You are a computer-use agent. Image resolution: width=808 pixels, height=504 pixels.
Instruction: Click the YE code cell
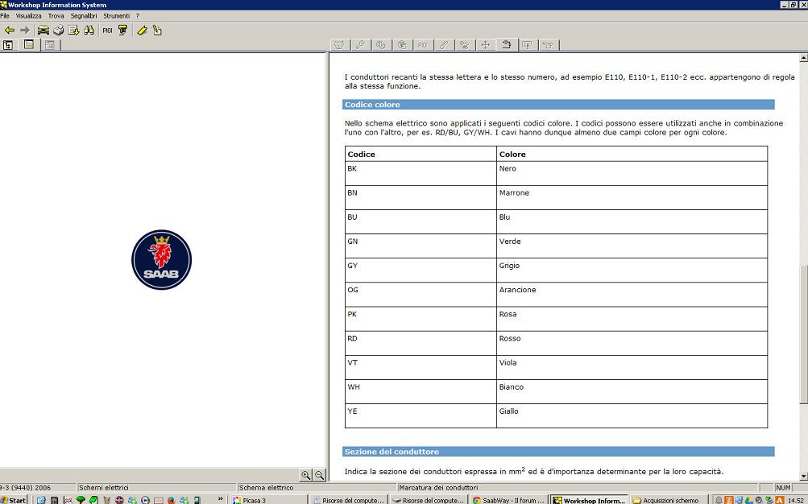[421, 416]
